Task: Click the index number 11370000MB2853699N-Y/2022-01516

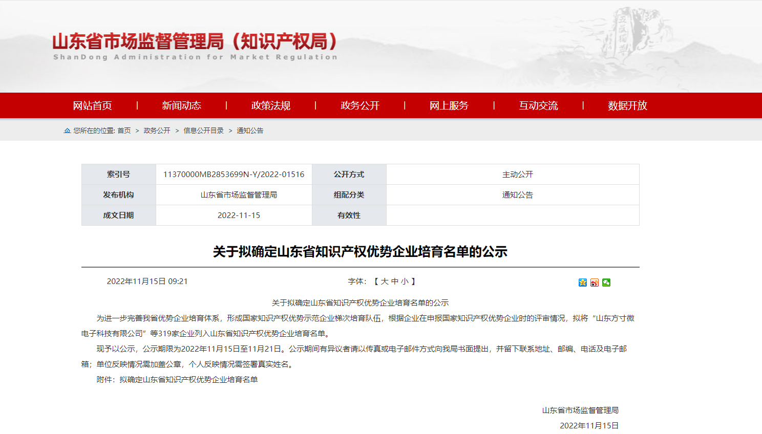Action: pos(234,175)
